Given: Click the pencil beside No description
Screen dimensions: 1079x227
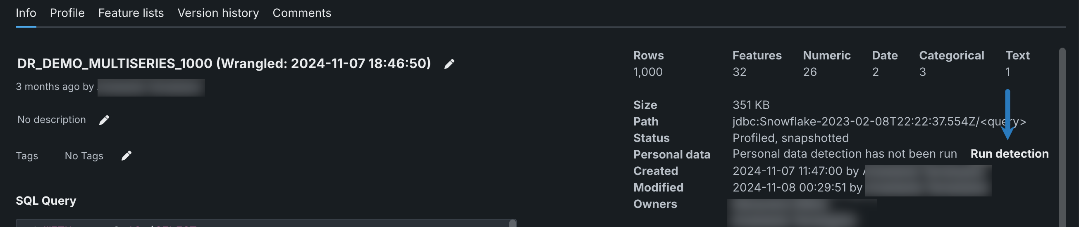Looking at the screenshot, I should 104,121.
